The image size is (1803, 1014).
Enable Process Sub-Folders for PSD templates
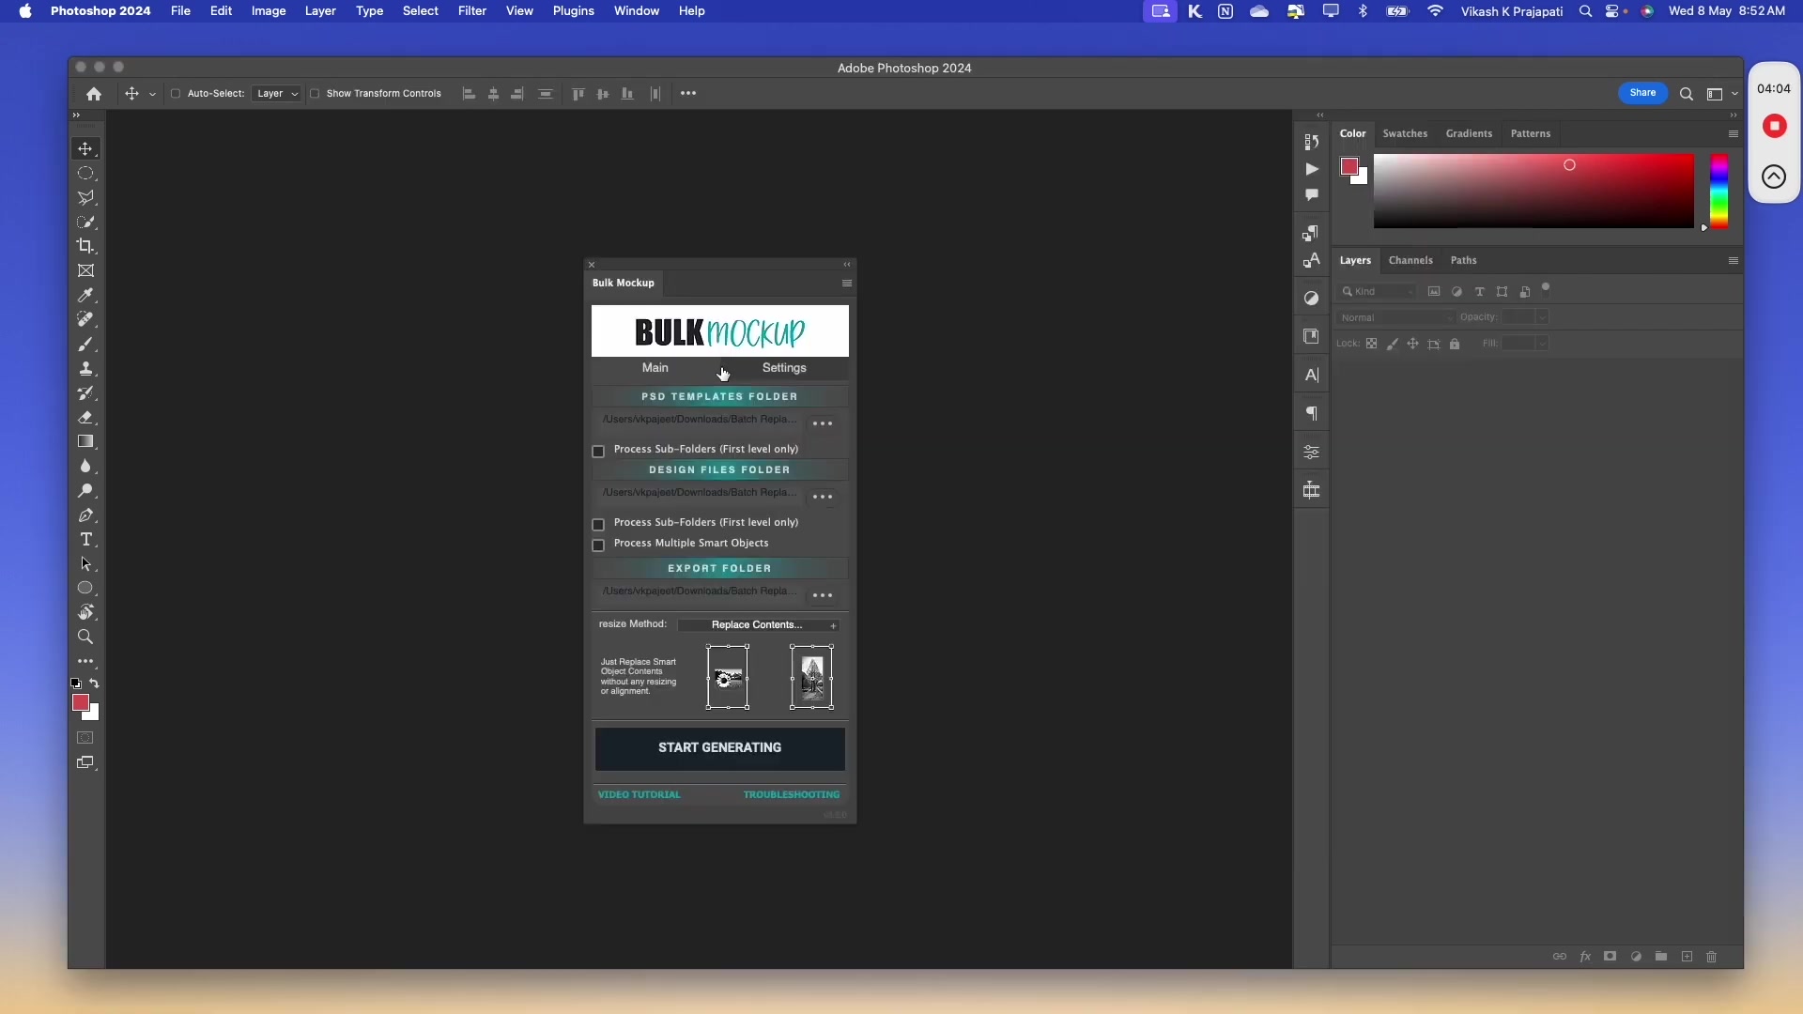click(x=598, y=452)
